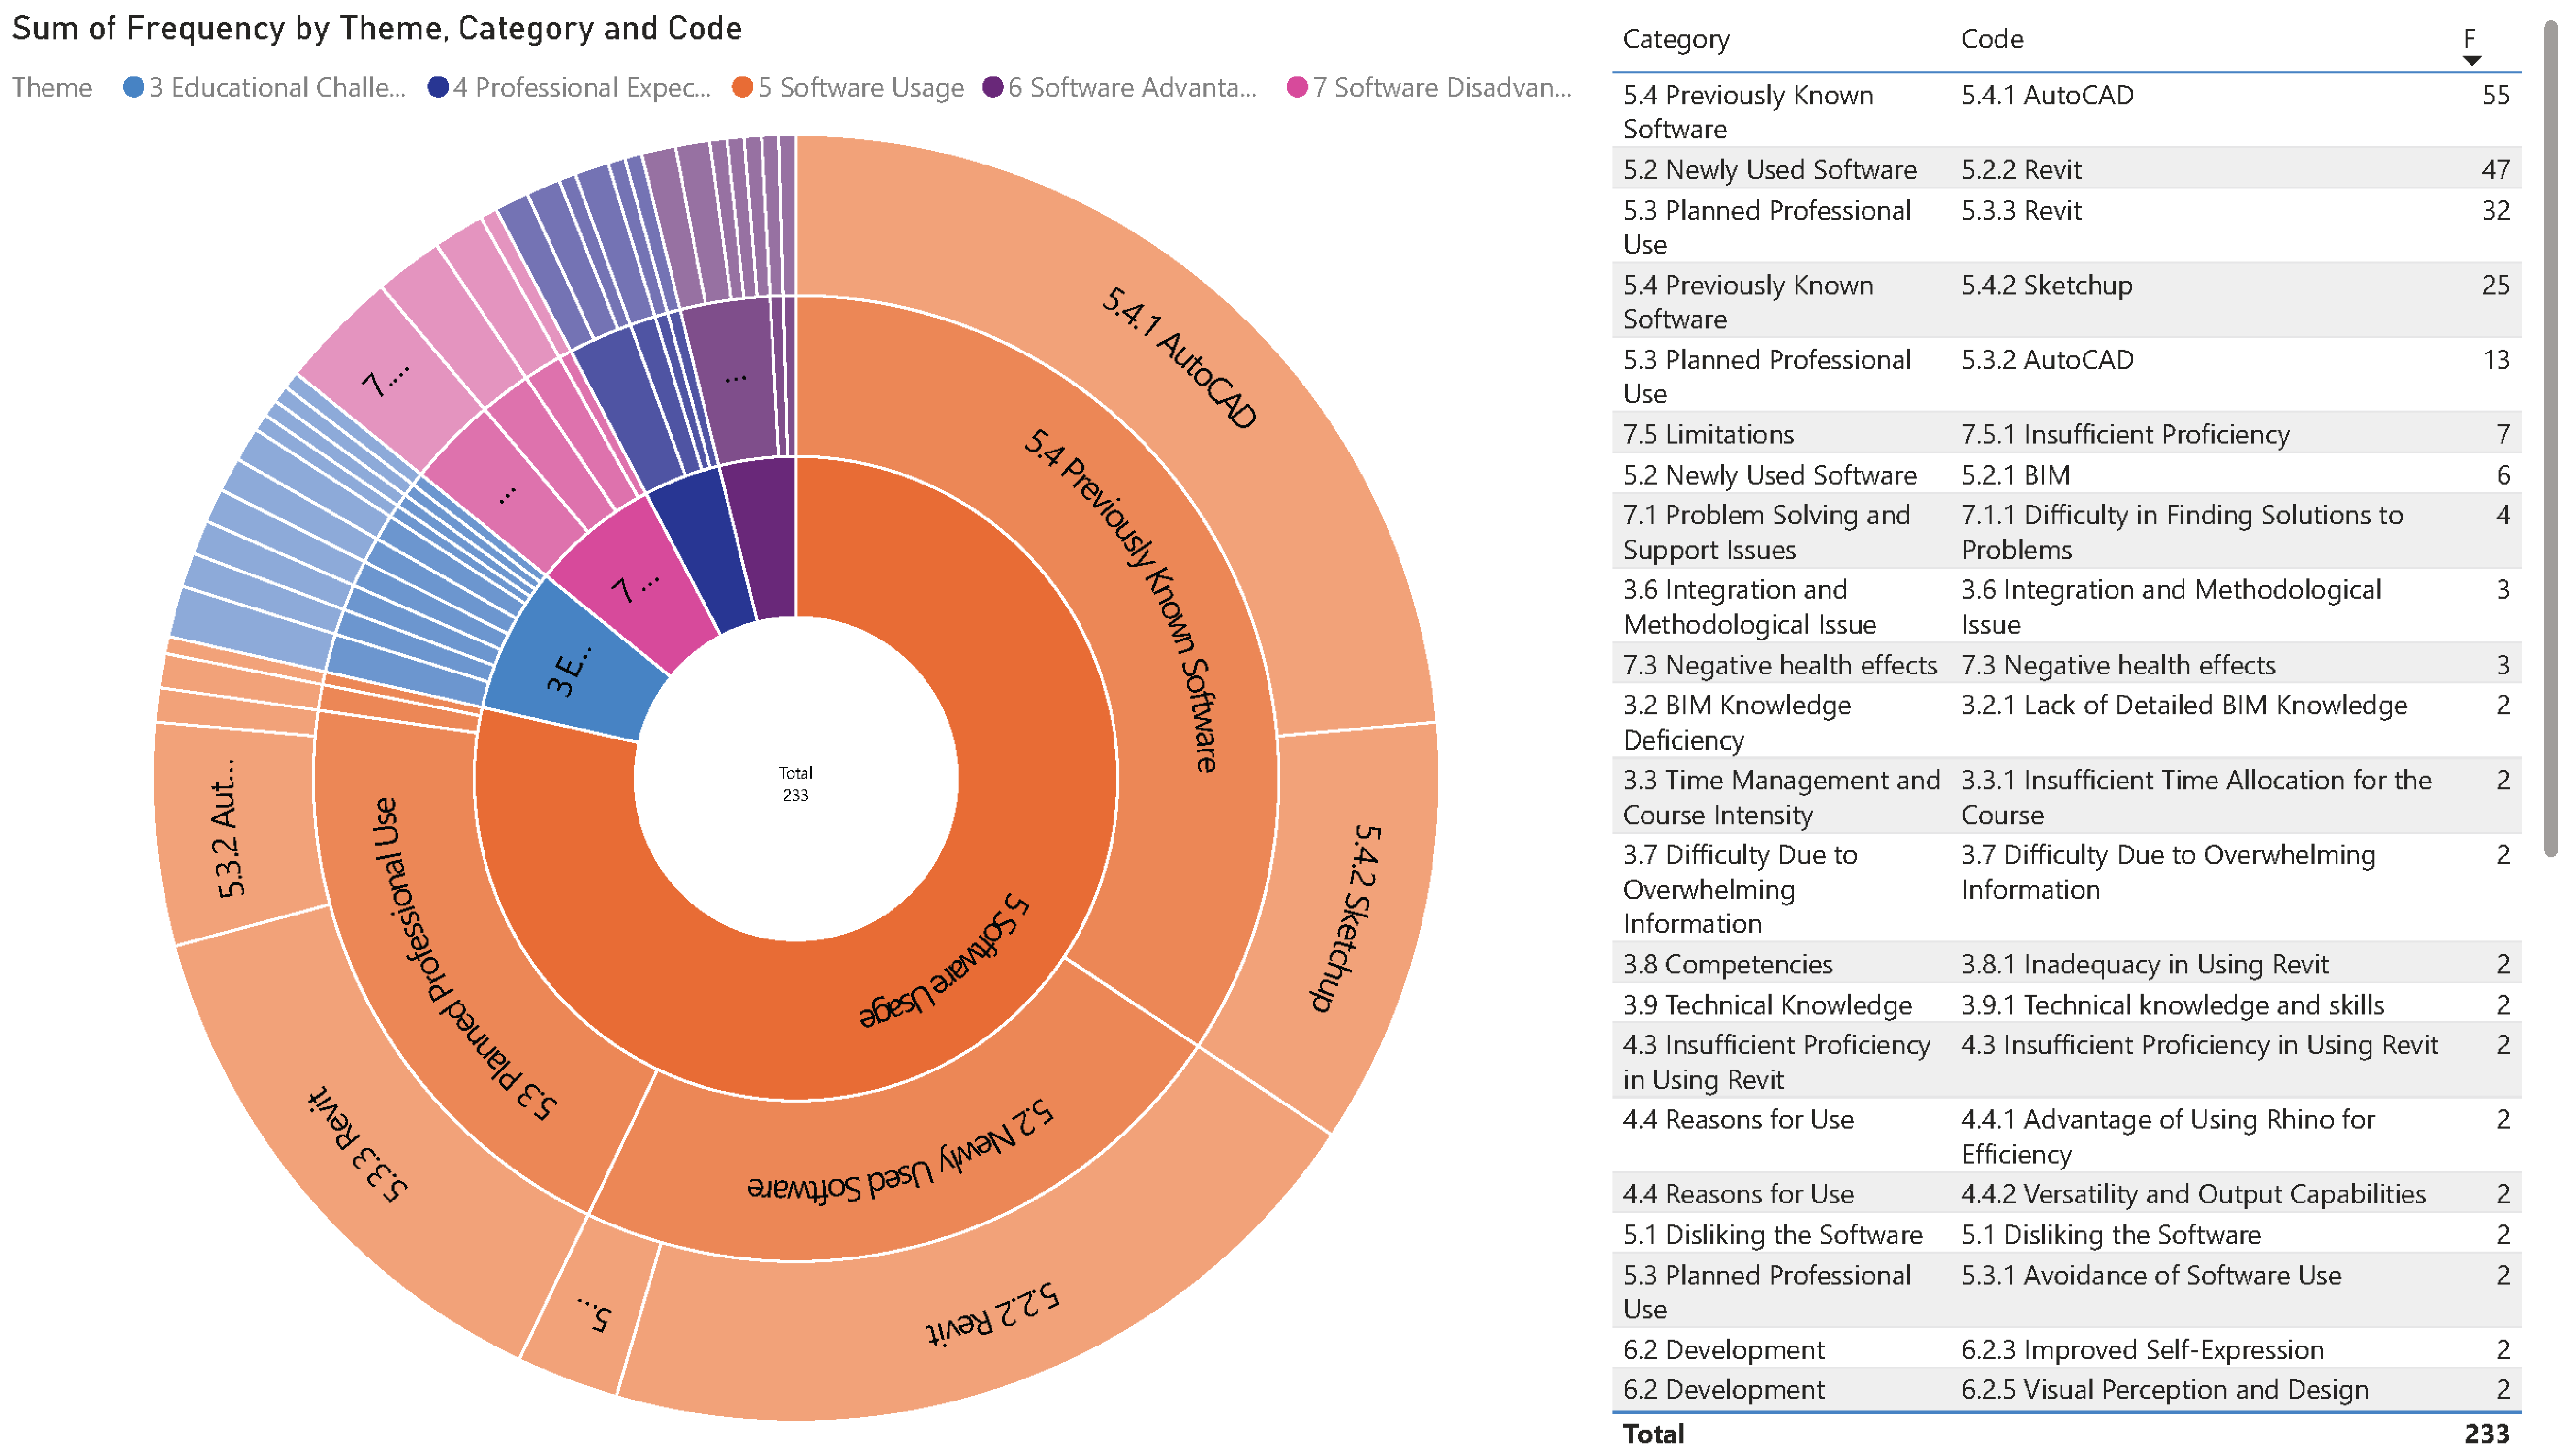
Task: Sort table by Code column header
Action: 1991,39
